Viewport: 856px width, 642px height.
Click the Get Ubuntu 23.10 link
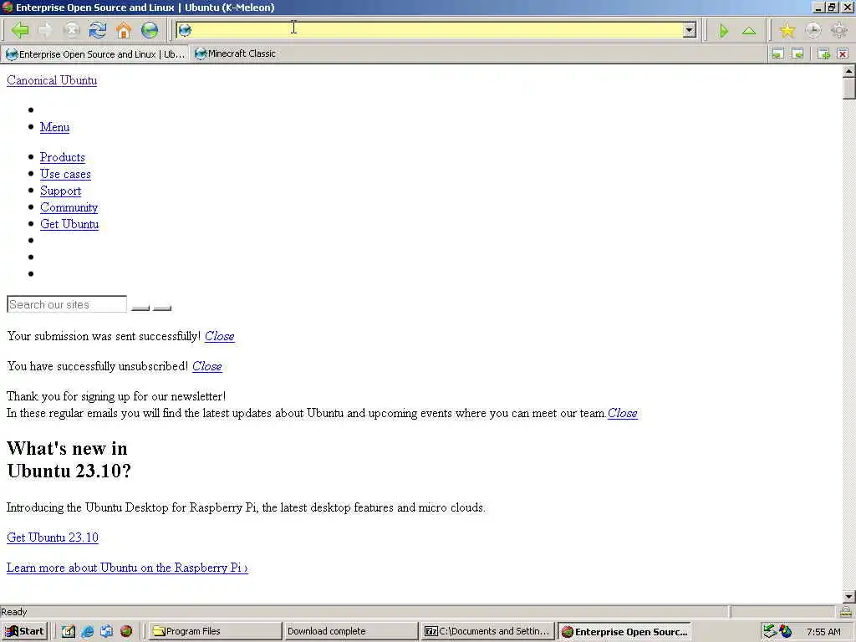point(53,538)
